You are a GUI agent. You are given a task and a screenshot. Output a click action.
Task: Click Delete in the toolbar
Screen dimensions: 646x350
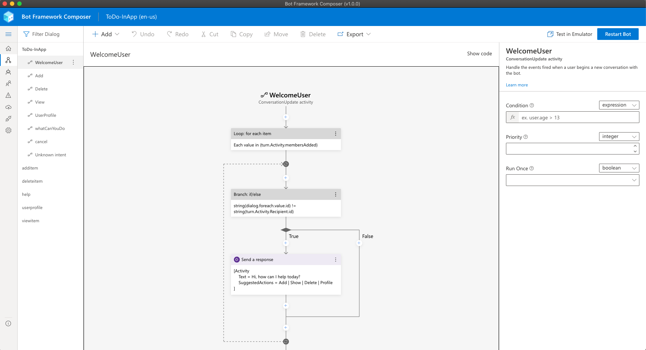tap(313, 34)
